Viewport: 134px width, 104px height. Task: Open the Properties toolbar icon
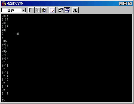[61, 10]
